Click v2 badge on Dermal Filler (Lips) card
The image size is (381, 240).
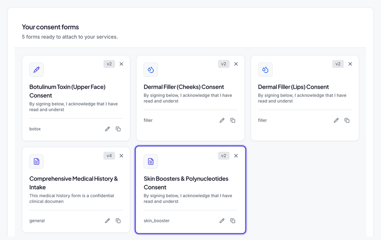coord(338,64)
